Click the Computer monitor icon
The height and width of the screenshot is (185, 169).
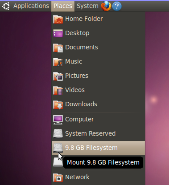tap(58, 119)
